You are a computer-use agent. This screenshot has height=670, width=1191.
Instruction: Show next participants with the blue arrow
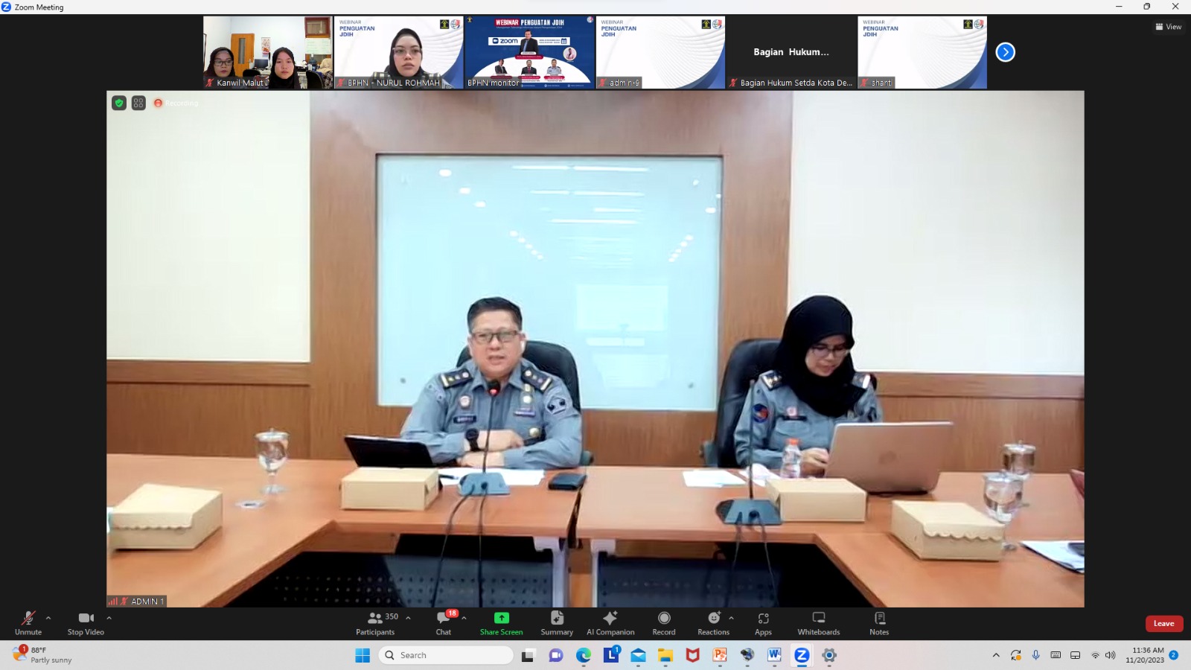(x=1005, y=52)
